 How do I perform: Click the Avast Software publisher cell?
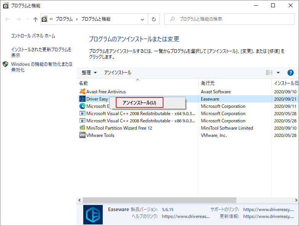[x=216, y=92]
